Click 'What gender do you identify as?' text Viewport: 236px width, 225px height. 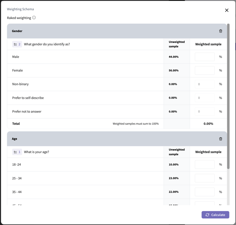click(47, 44)
